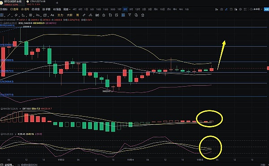Select the rectangle annotation tool
Image resolution: width=269 pixels, height=166 pixels.
coord(45,15)
